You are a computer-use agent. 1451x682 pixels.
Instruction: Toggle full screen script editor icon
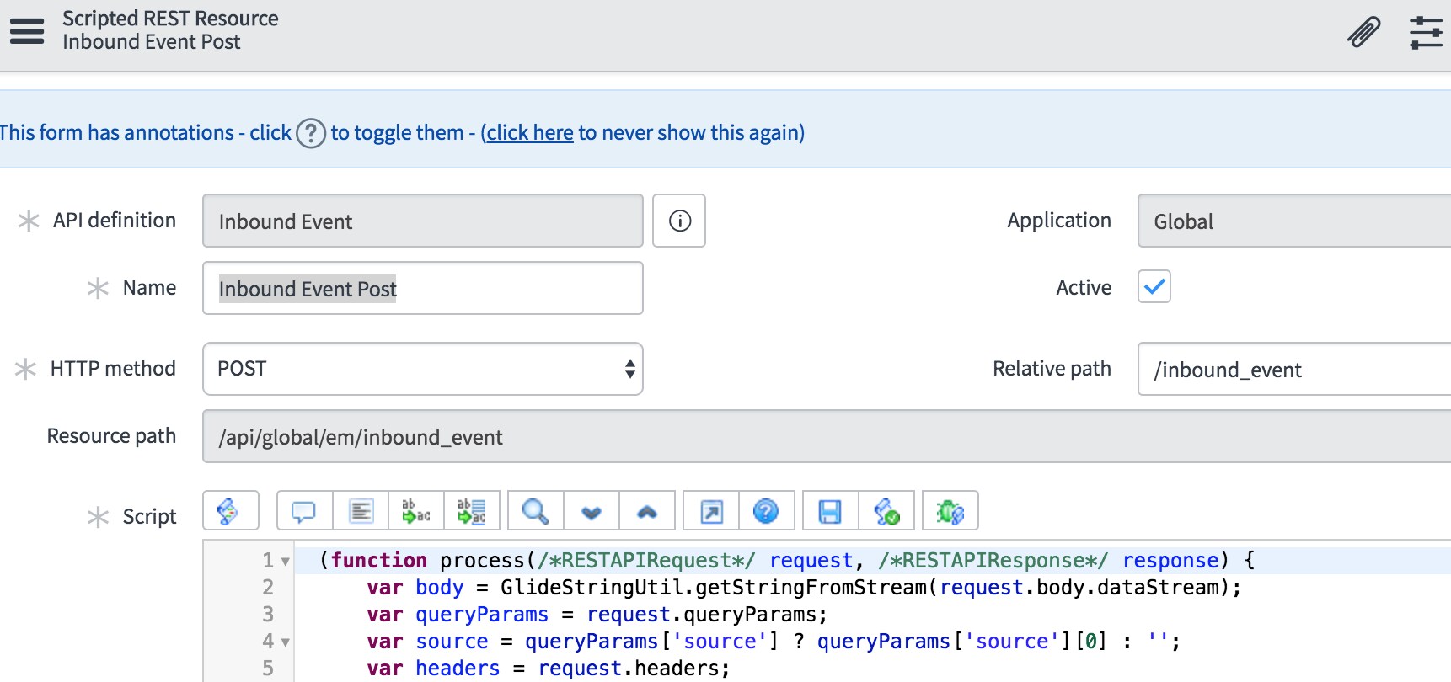pos(711,511)
